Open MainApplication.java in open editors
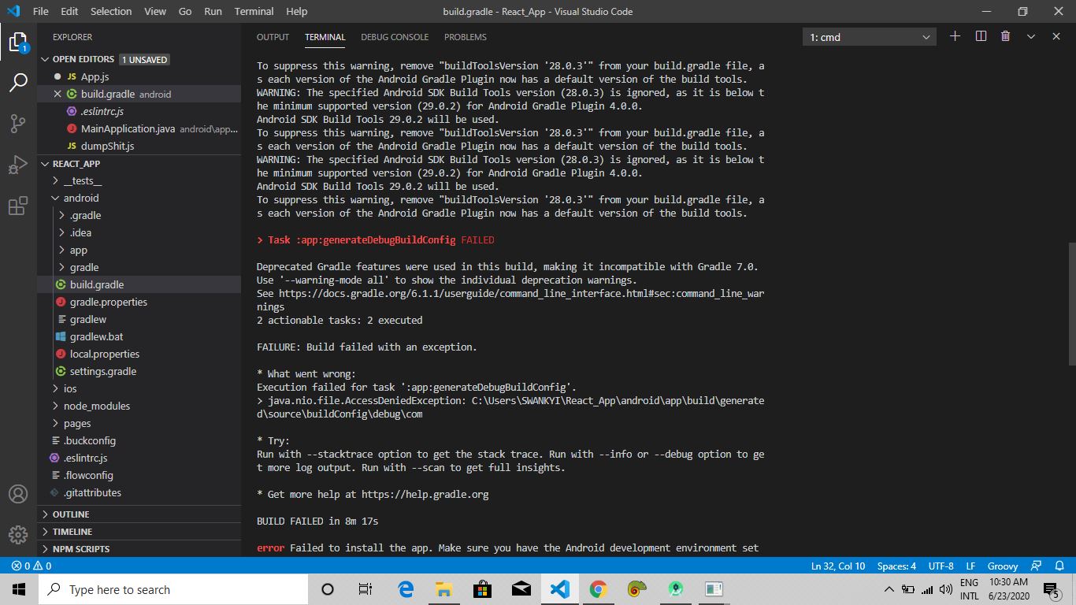This screenshot has height=605, width=1076. pyautogui.click(x=139, y=128)
